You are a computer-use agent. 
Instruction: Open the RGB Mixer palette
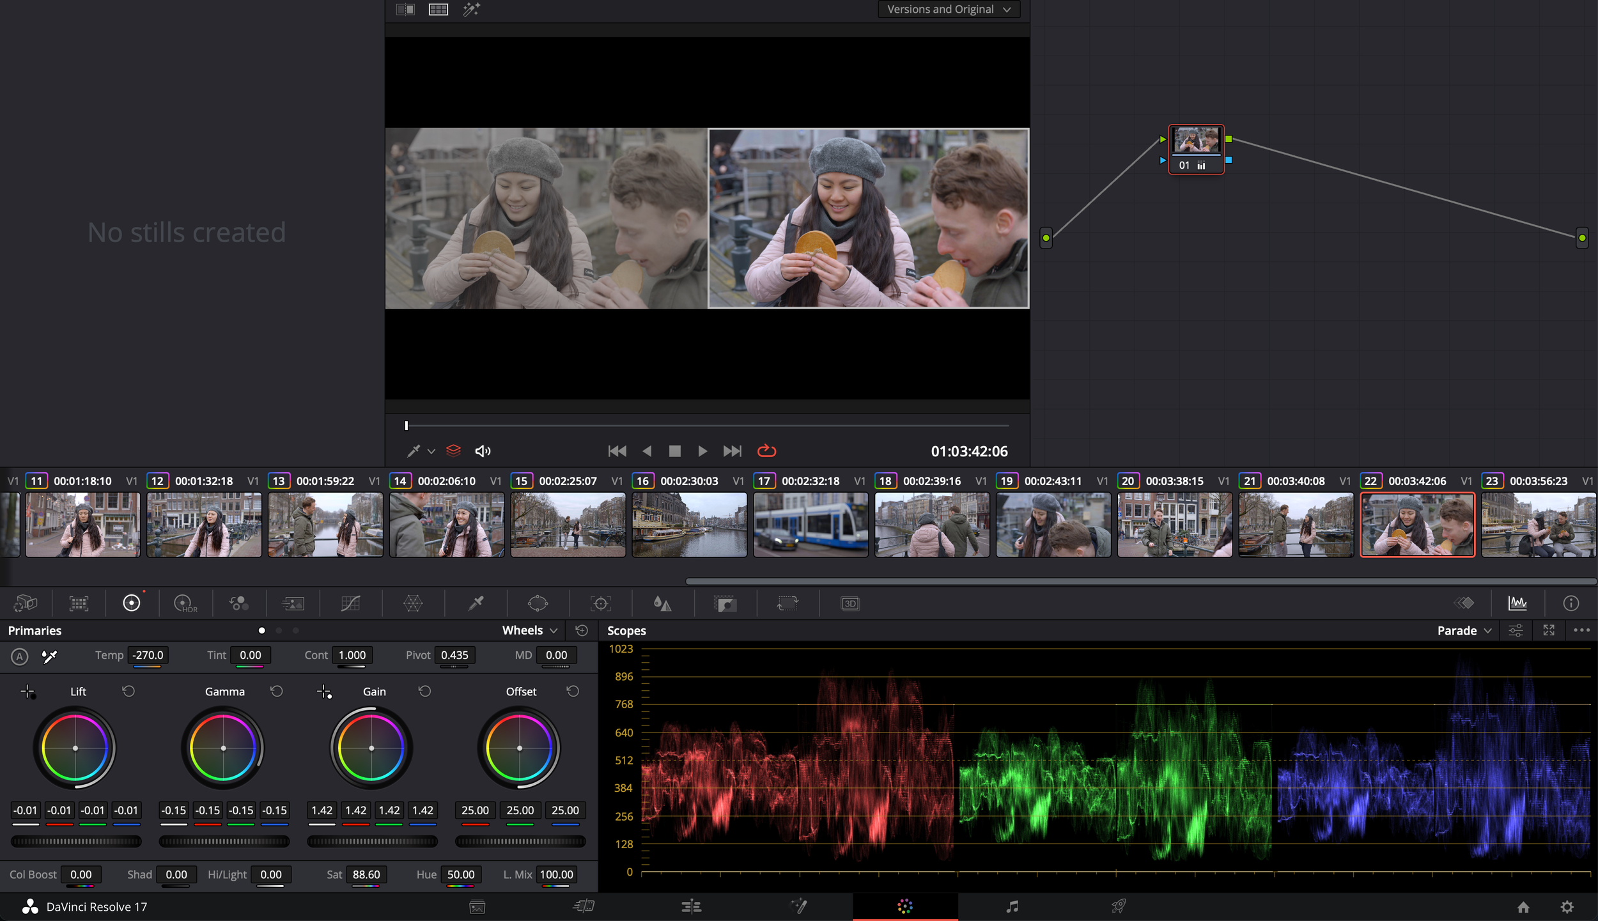(238, 603)
